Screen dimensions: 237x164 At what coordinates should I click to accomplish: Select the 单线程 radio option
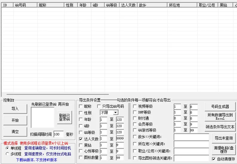point(7,148)
